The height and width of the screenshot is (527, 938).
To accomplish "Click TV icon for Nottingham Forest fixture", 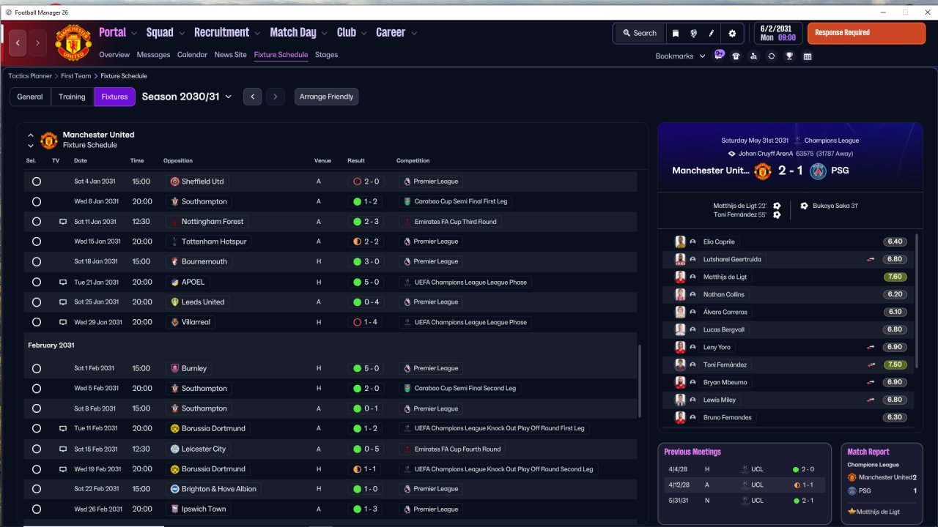I will 63,222.
